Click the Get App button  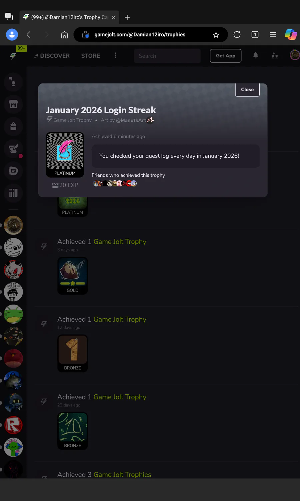(x=226, y=56)
